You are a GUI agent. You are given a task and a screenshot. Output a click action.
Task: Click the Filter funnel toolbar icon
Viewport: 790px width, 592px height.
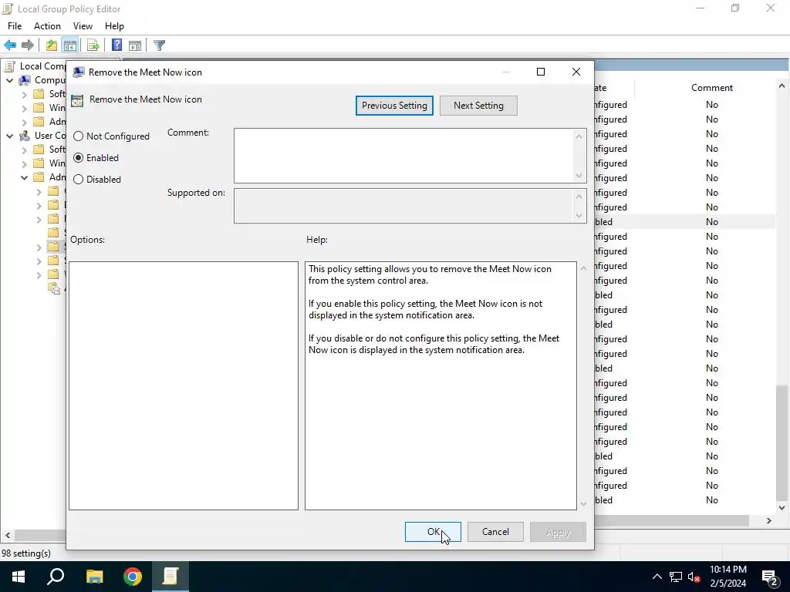point(159,45)
